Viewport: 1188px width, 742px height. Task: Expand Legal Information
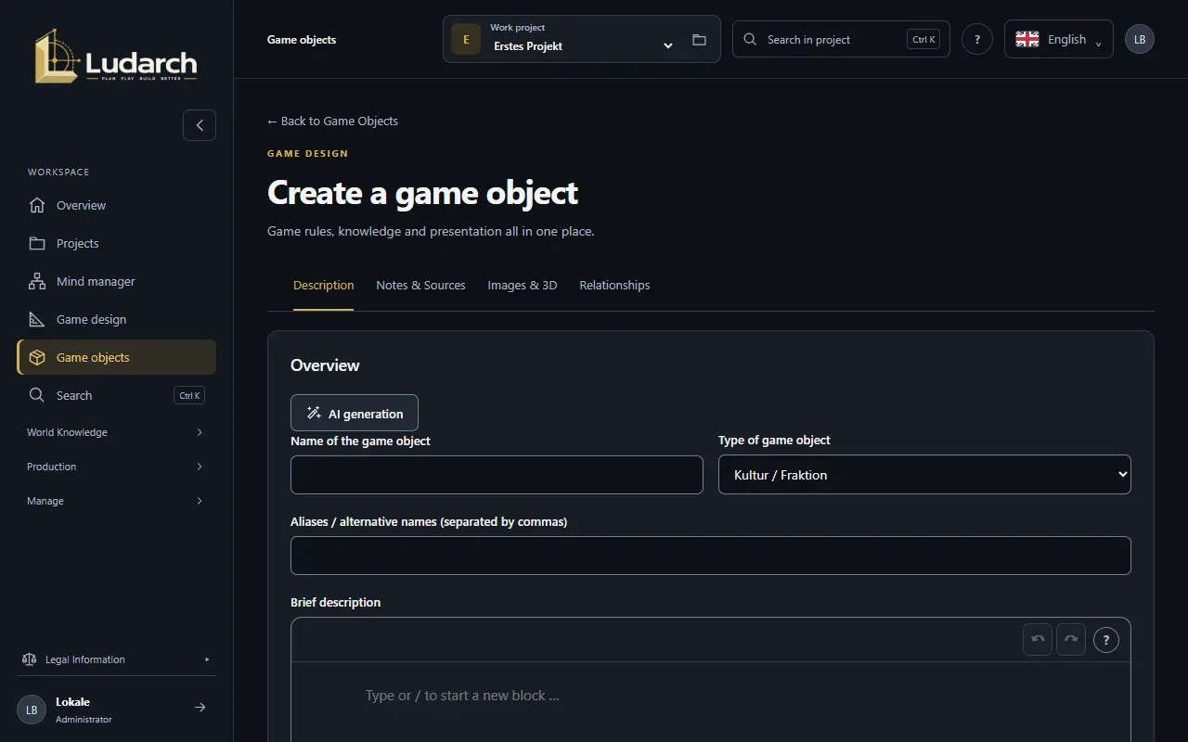coord(116,659)
